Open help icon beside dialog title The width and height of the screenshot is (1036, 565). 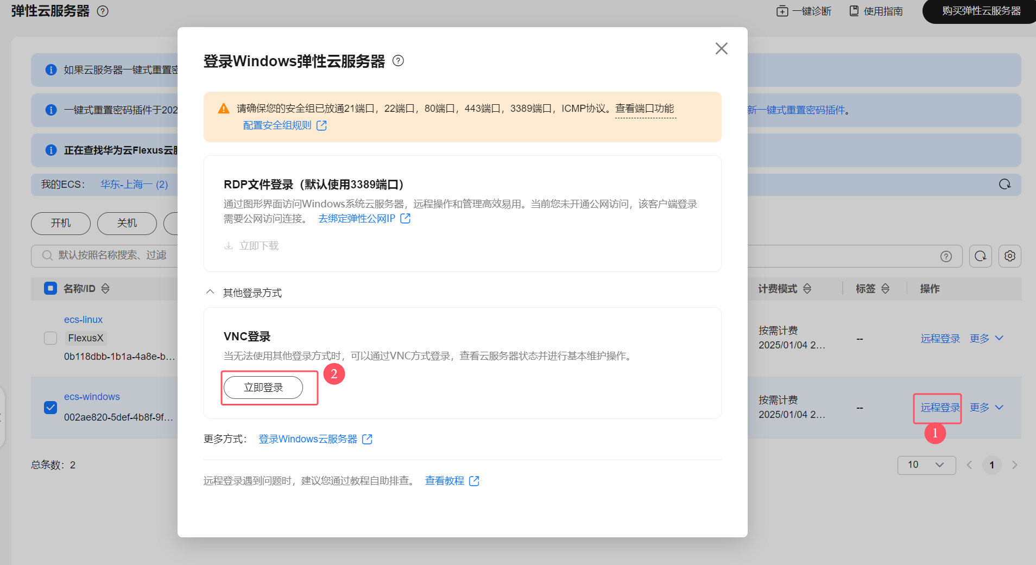(398, 60)
